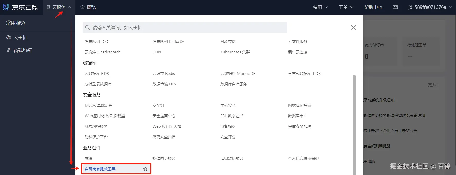Open 混合云连接
This screenshot has height=175, width=456.
298,52
